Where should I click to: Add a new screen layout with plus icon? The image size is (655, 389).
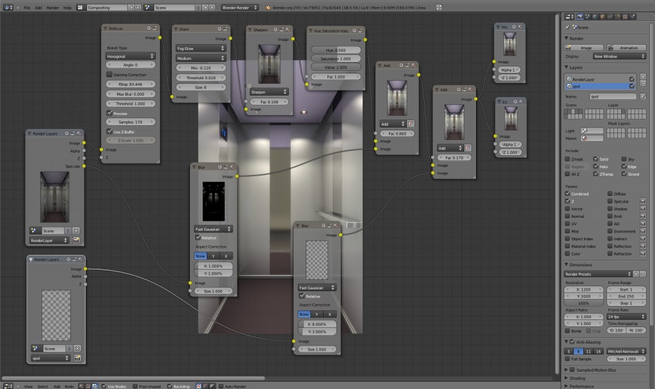click(x=131, y=8)
